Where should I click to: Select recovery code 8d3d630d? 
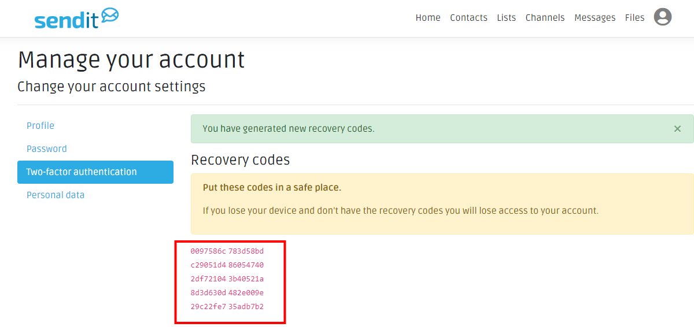(208, 293)
